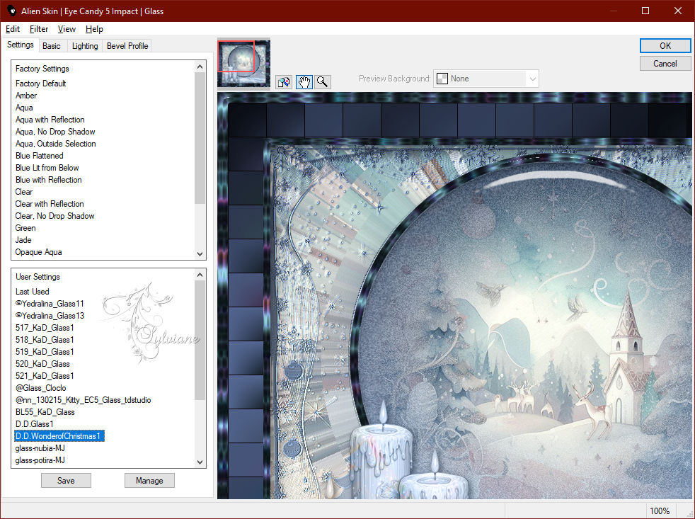Select Clear, No Drop Shadow preset

pos(55,215)
